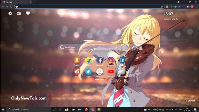Open Cortana circle on taskbar

(54, 109)
